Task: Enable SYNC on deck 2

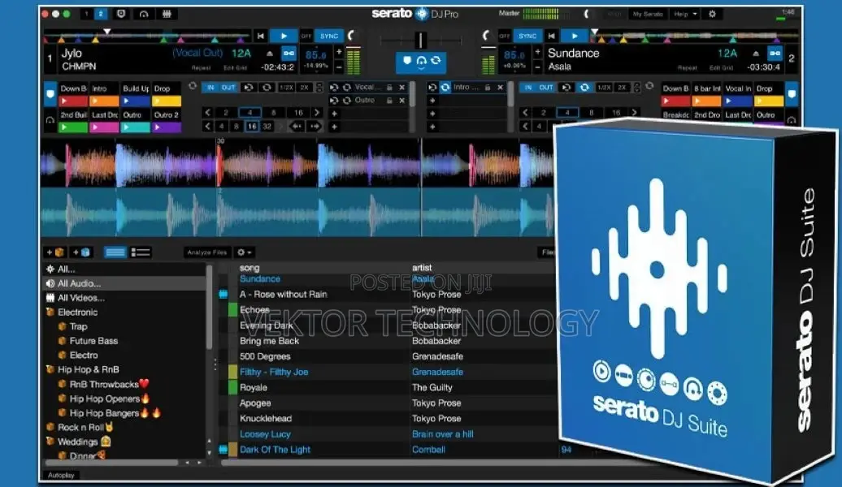Action: 527,36
